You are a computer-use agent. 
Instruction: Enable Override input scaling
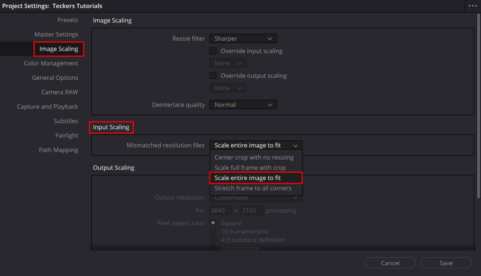213,51
